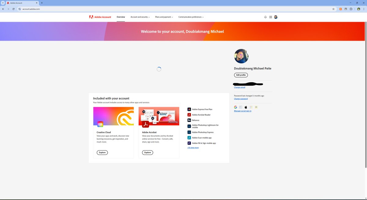Image resolution: width=367 pixels, height=200 pixels.
Task: Click the Apple social sign-in icon
Action: (x=246, y=107)
